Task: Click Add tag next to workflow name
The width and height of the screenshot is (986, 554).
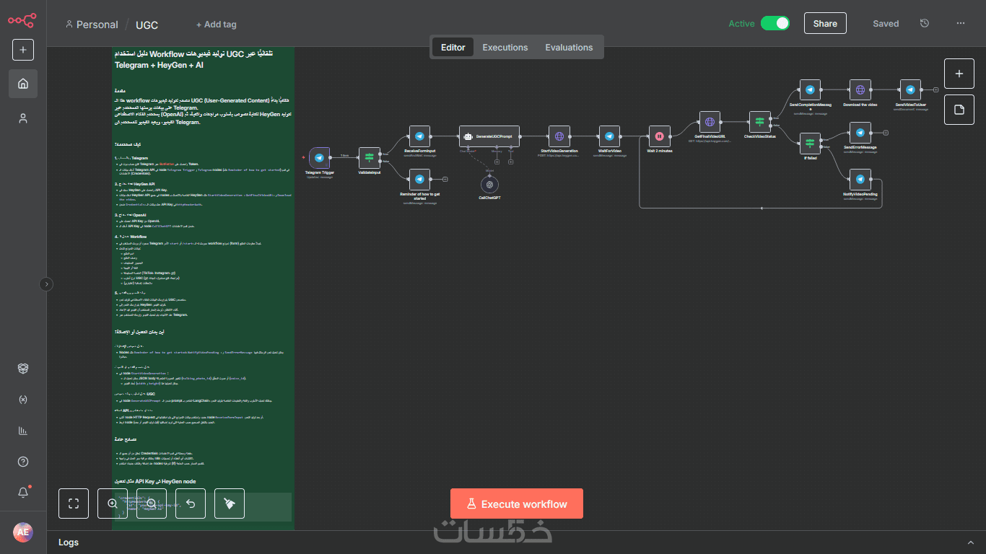Action: [217, 25]
